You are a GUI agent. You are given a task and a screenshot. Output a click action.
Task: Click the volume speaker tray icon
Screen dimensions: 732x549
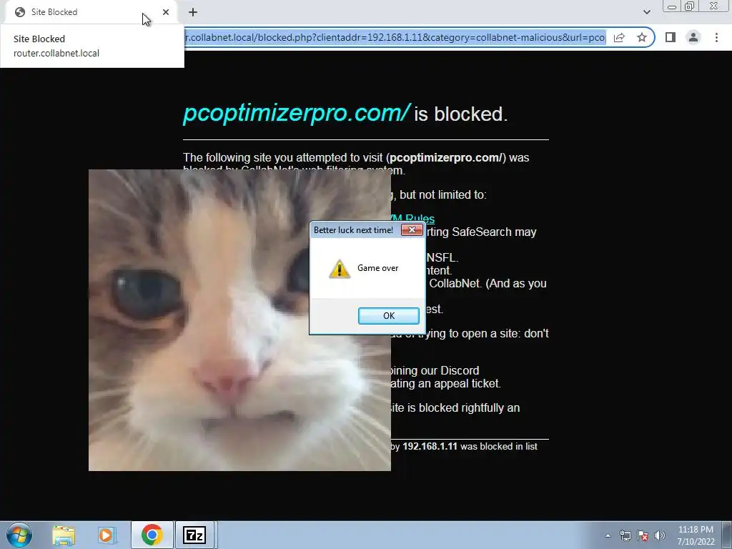click(660, 535)
